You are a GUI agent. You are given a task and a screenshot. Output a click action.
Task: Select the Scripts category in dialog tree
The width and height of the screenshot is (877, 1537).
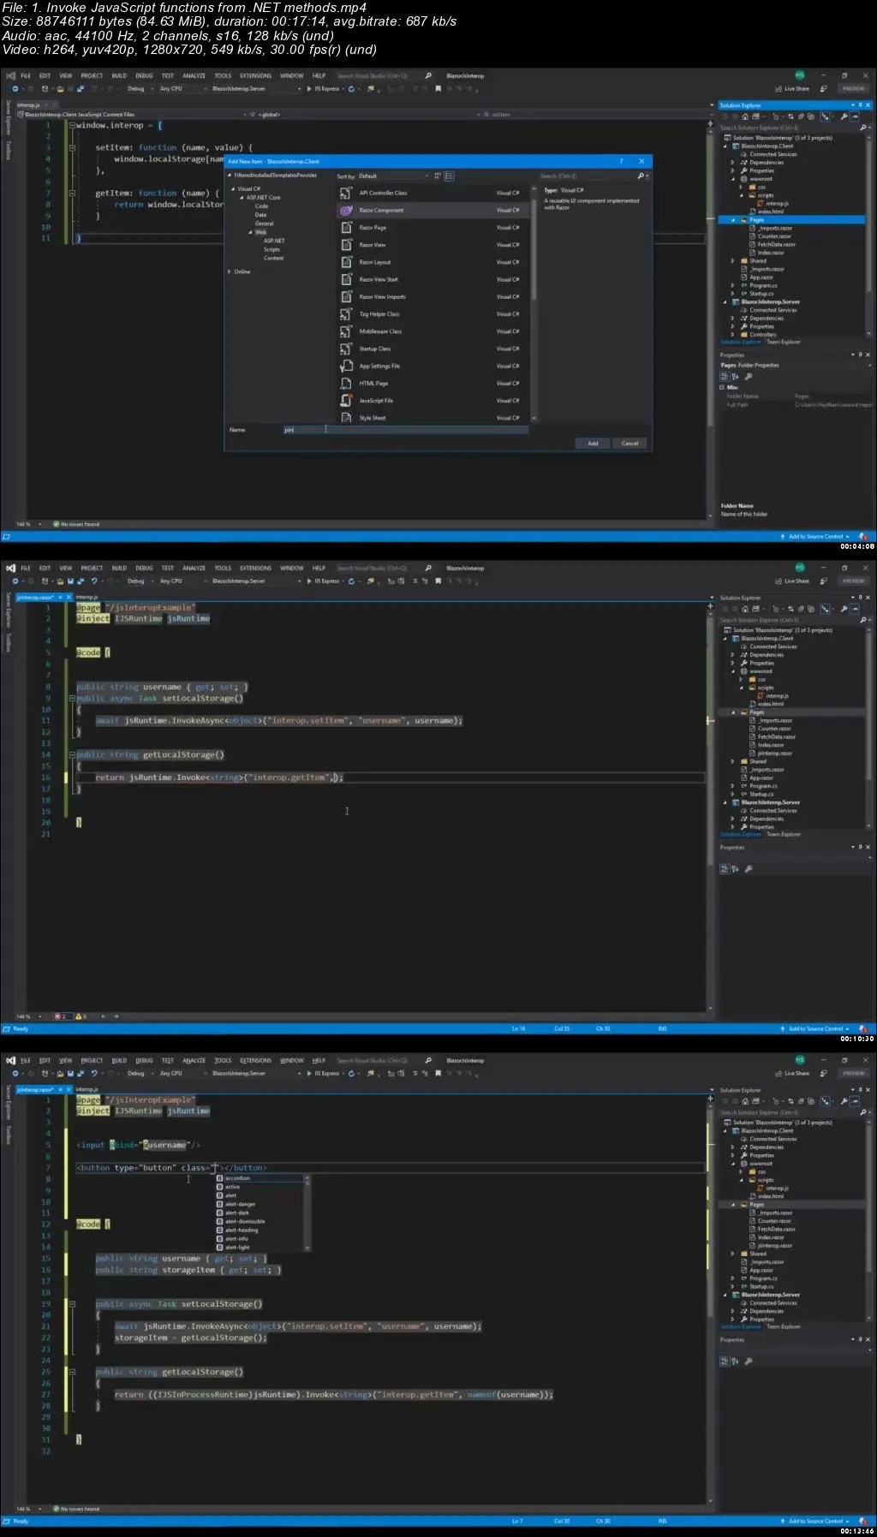[x=271, y=249]
